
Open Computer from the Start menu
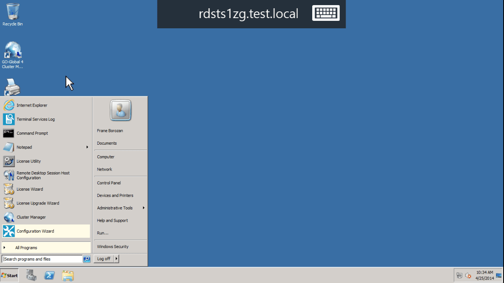coord(106,157)
